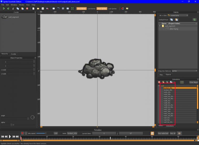Click the 'key selected' button
The width and height of the screenshot is (199, 145).
163,133
